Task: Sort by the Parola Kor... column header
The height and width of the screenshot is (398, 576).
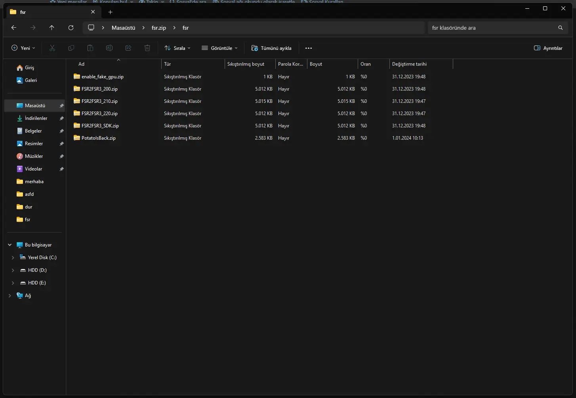Action: (291, 64)
